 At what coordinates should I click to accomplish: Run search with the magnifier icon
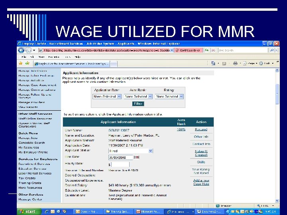tap(272, 50)
